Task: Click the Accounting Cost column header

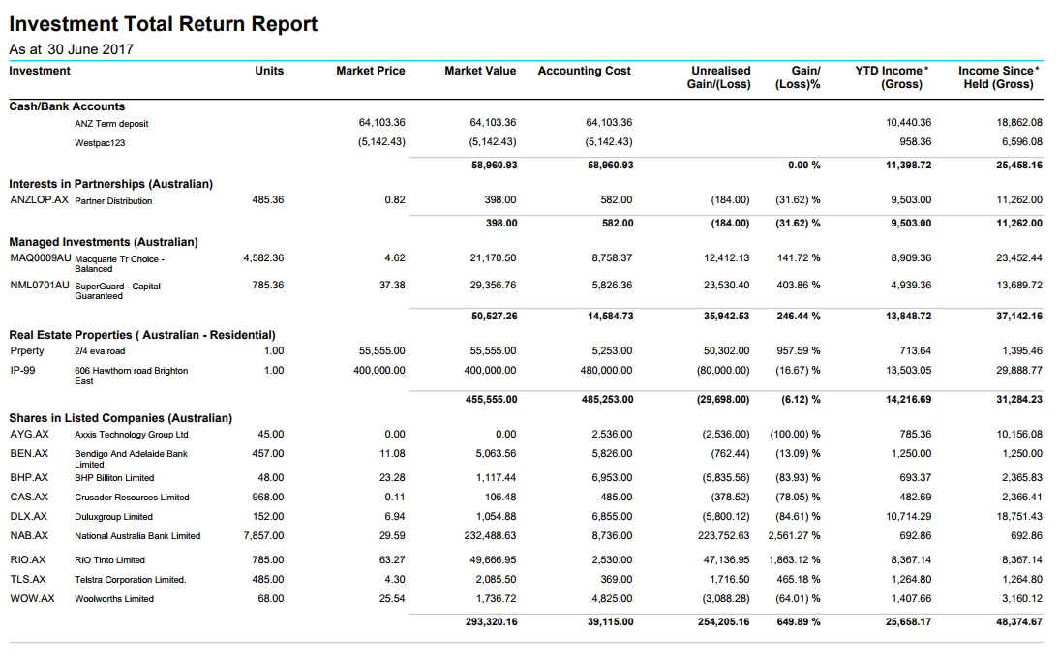Action: coord(584,71)
